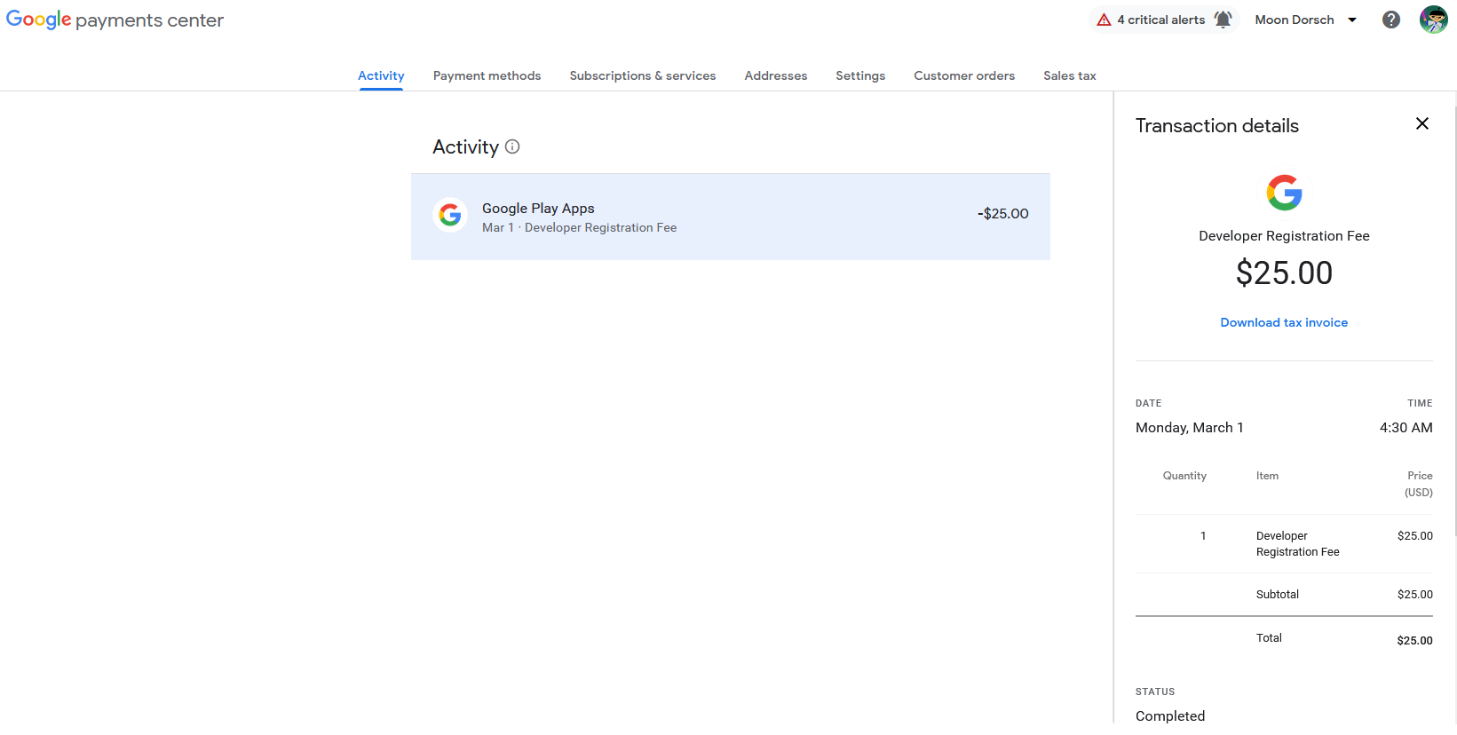1457x735 pixels.
Task: Click the 4 critical alerts button
Action: pyautogui.click(x=1163, y=20)
